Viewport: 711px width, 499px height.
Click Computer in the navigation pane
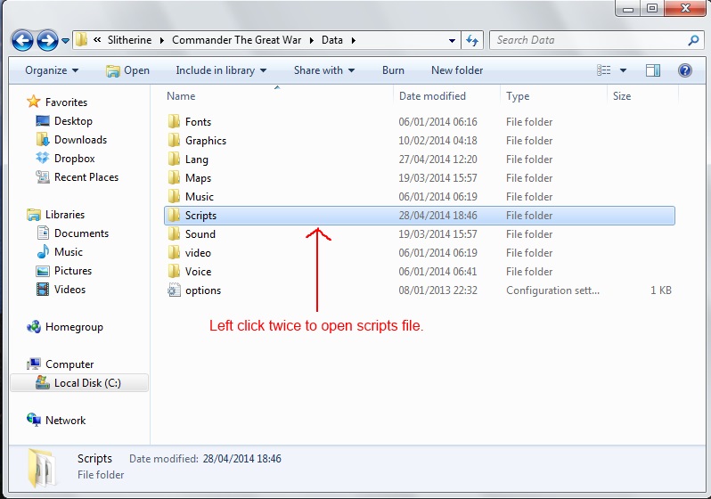[69, 364]
